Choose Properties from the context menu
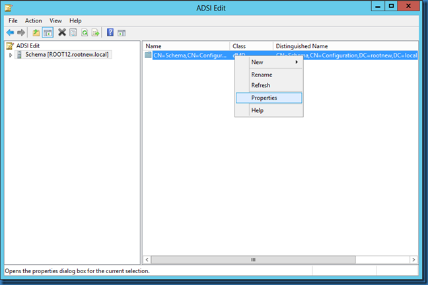The image size is (428, 285). (269, 98)
